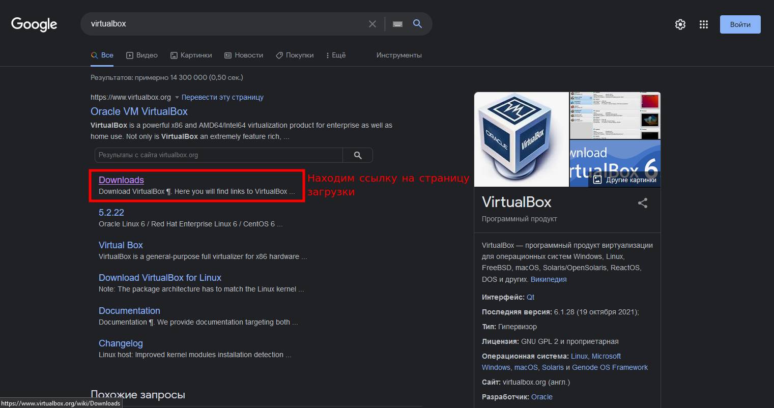This screenshot has width=774, height=408.
Task: Clear the search box with the X icon
Action: 372,24
